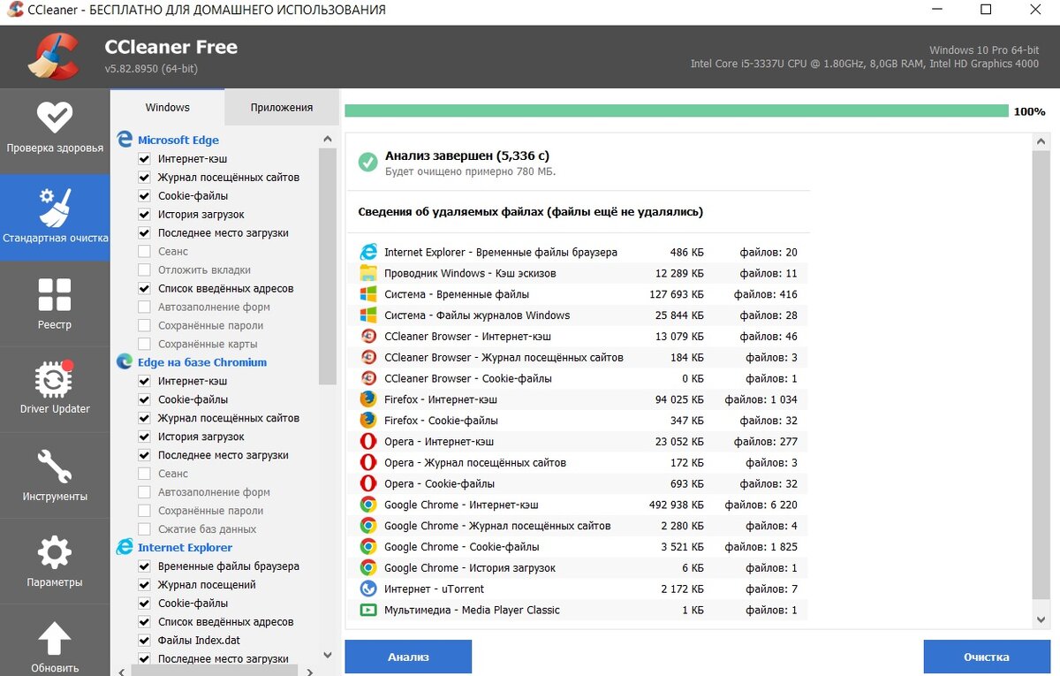
Task: Click the Internet Explorer icon in results list
Action: click(x=368, y=252)
